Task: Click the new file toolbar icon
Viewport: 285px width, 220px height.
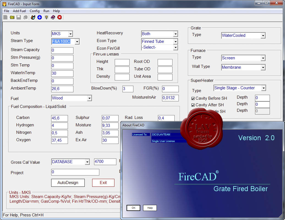Action: click(6, 17)
